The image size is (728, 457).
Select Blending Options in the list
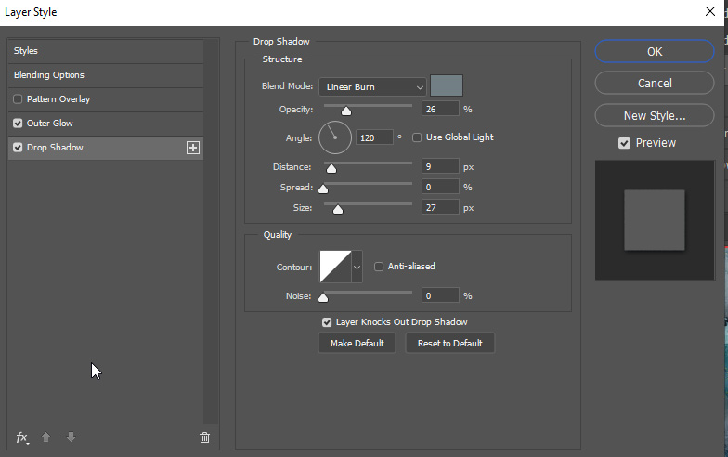[x=106, y=75]
